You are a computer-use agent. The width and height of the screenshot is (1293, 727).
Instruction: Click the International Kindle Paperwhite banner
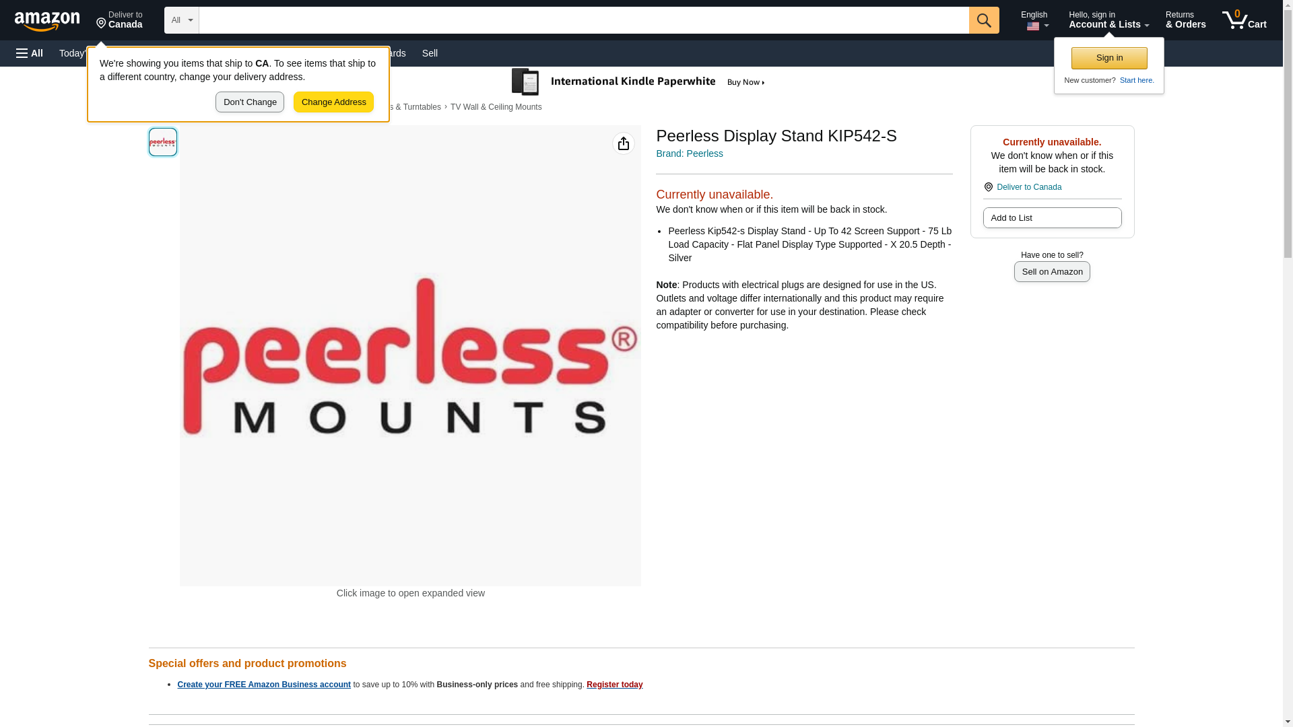click(x=639, y=82)
